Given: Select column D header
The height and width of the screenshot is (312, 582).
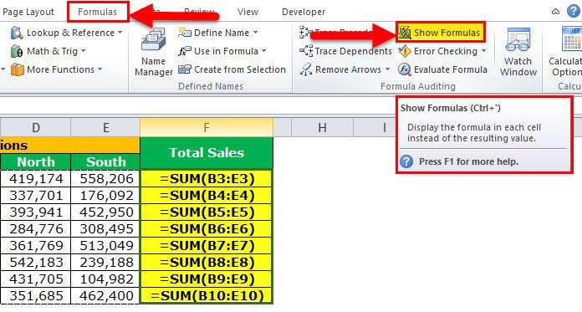Looking at the screenshot, I should 36,128.
